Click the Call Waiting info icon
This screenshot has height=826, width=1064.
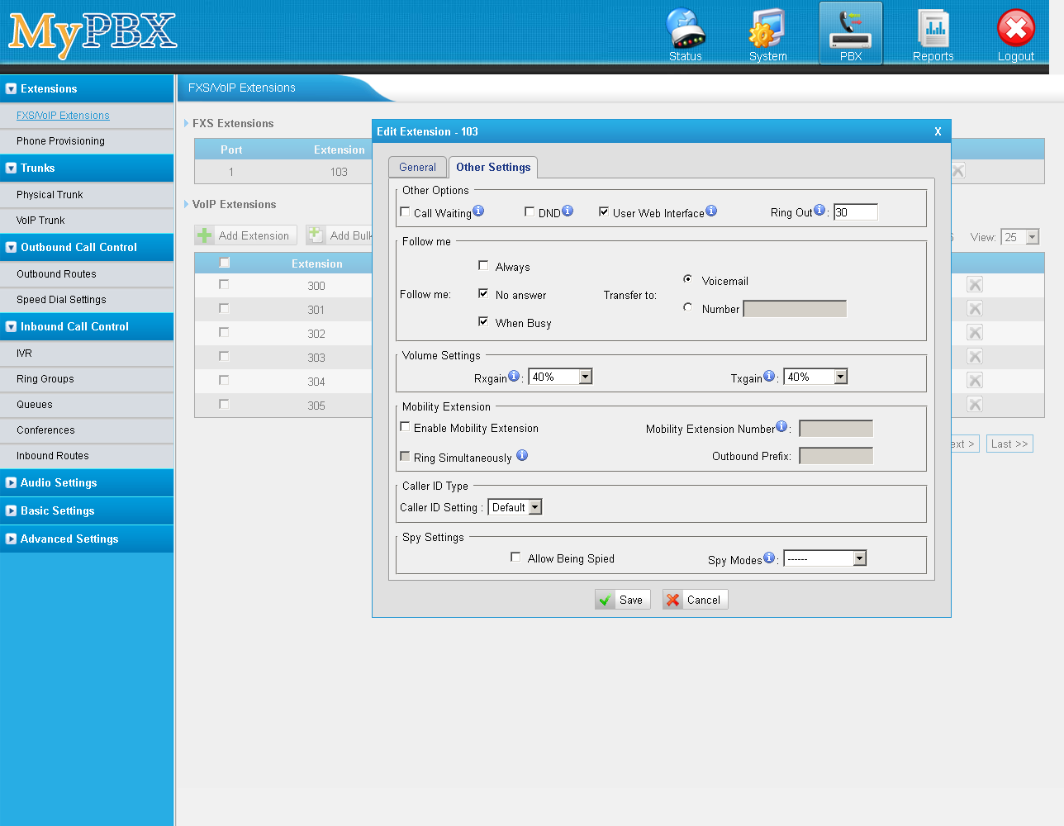tap(478, 211)
